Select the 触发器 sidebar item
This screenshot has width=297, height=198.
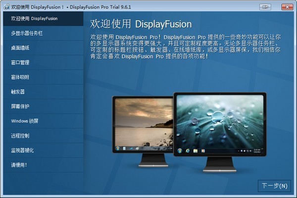coord(43,92)
